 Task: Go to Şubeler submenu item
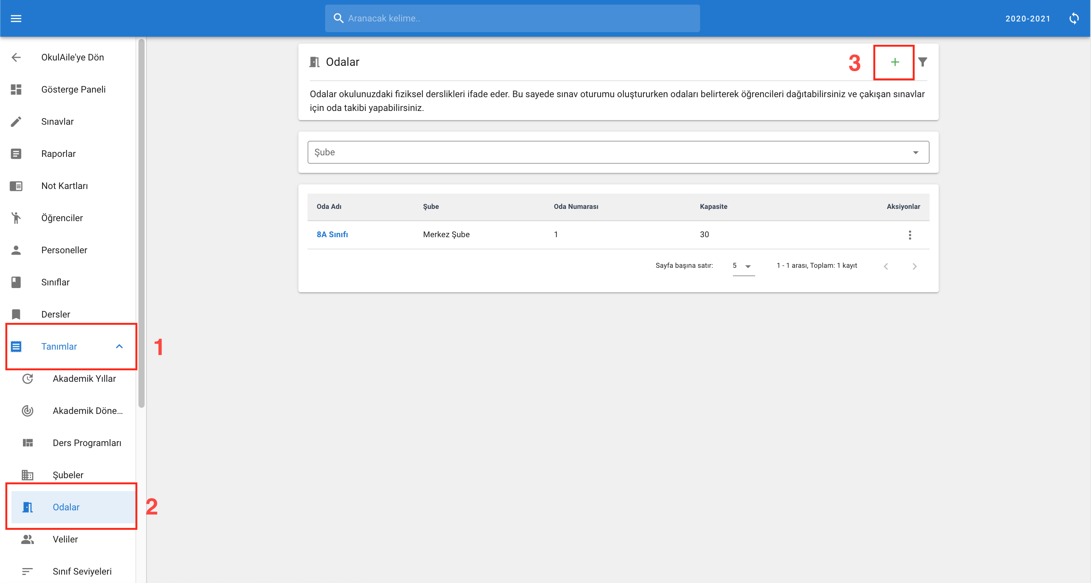tap(68, 475)
